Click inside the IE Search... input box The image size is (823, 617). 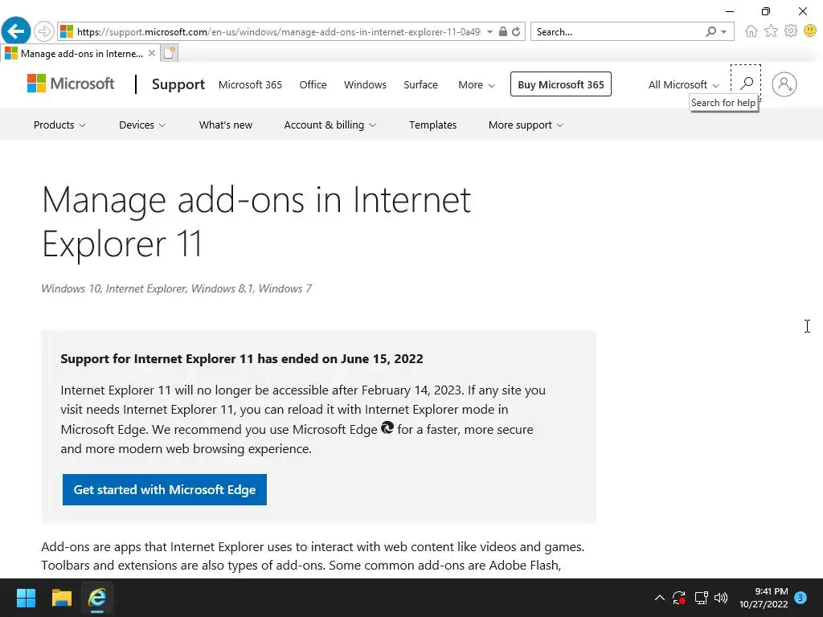tap(617, 32)
